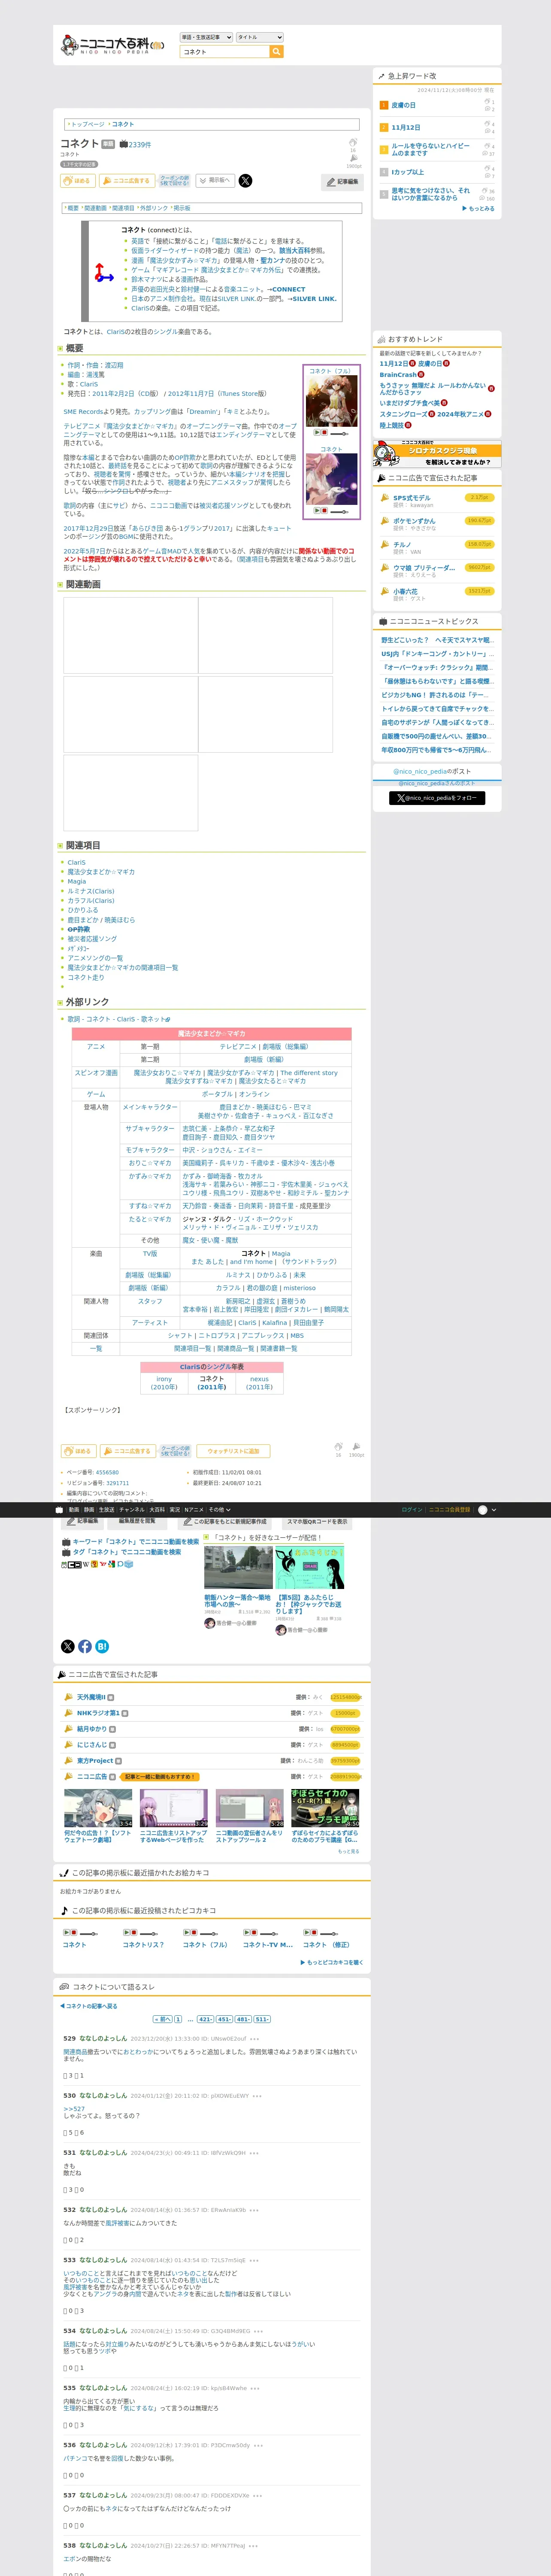Follow @nico_nico_pedia on X button
Image resolution: width=551 pixels, height=2576 pixels.
click(x=437, y=798)
